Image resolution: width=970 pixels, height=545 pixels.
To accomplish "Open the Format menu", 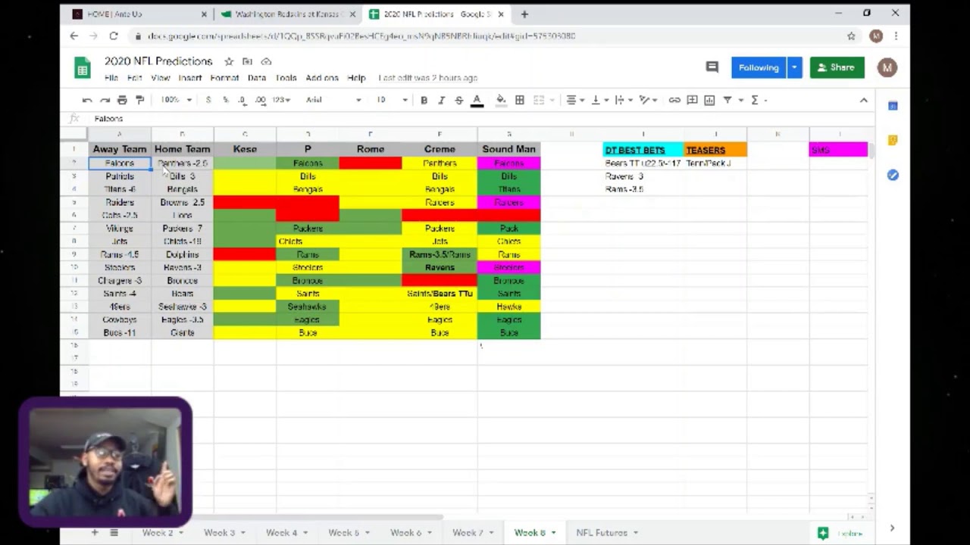I will [224, 78].
